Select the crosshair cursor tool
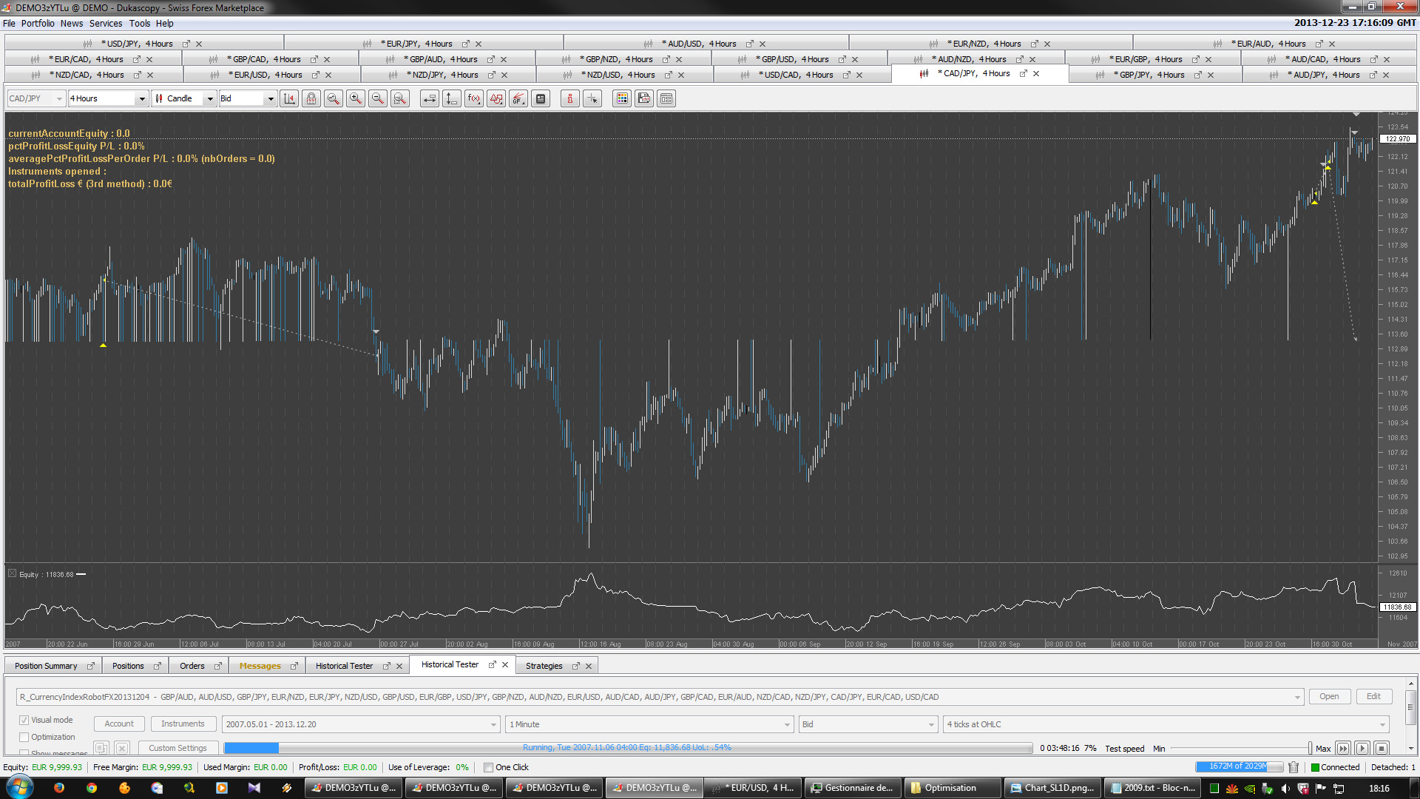Viewport: 1420px width, 799px height. click(592, 98)
